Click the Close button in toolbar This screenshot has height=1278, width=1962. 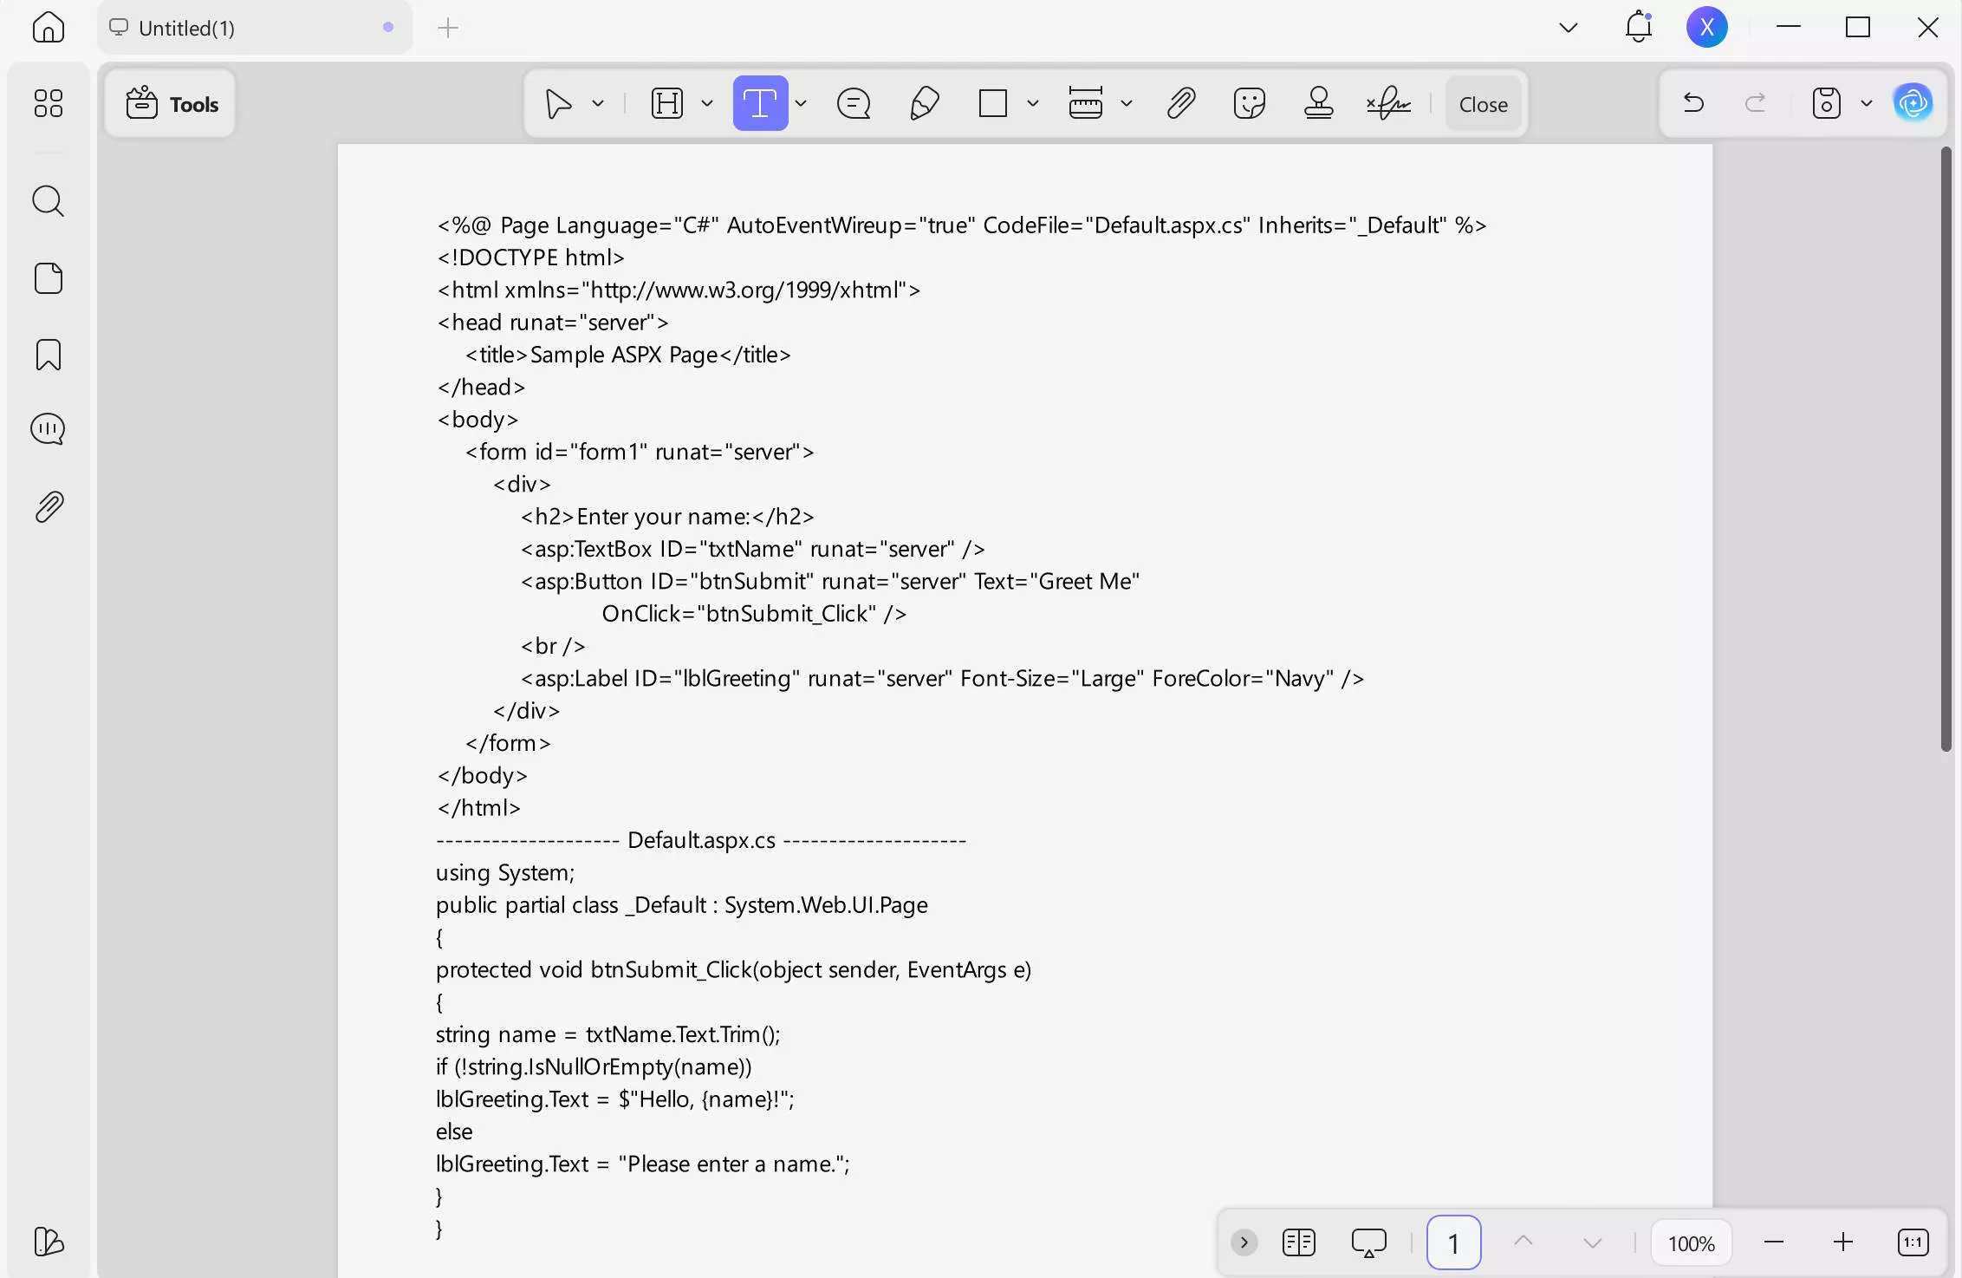coord(1483,104)
